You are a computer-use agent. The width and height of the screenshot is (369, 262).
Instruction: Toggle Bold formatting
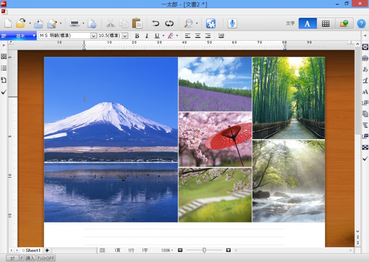click(137, 36)
